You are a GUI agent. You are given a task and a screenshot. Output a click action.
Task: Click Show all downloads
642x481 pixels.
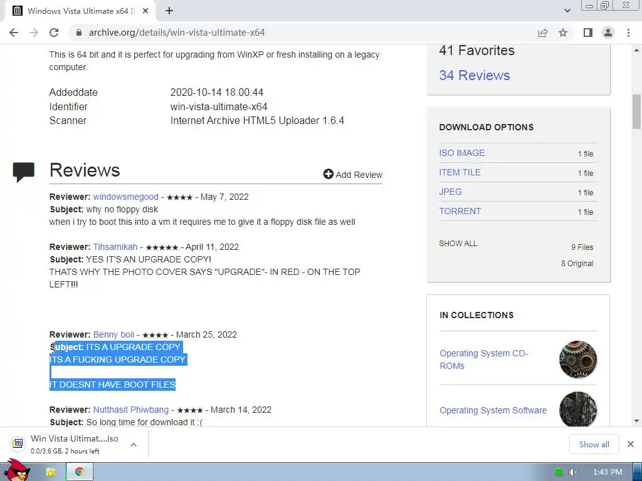point(594,444)
